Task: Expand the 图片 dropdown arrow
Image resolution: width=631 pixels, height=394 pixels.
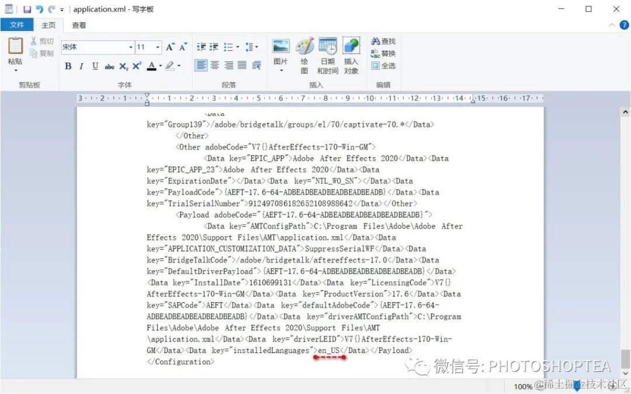Action: (281, 70)
